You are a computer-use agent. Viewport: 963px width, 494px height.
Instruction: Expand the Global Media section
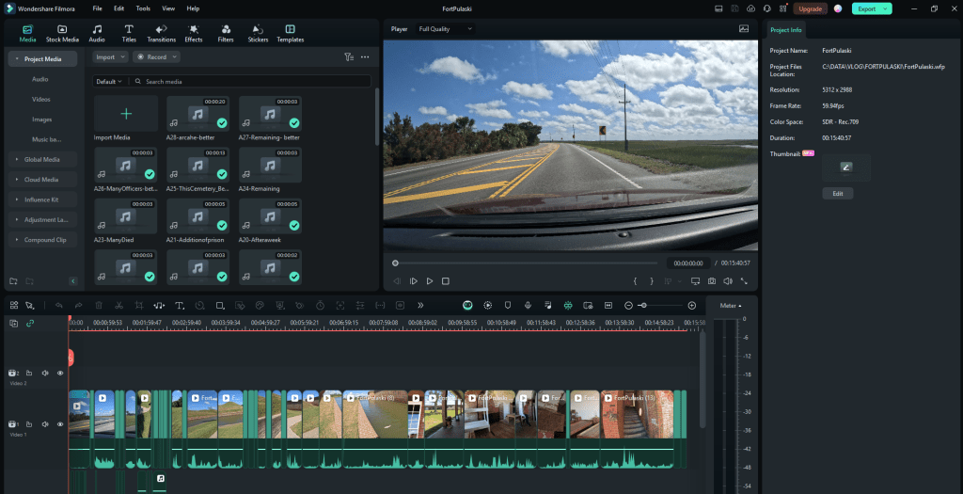pos(42,159)
